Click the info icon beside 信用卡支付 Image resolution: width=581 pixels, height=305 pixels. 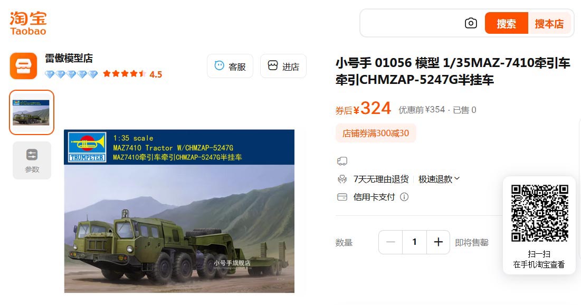coord(404,197)
